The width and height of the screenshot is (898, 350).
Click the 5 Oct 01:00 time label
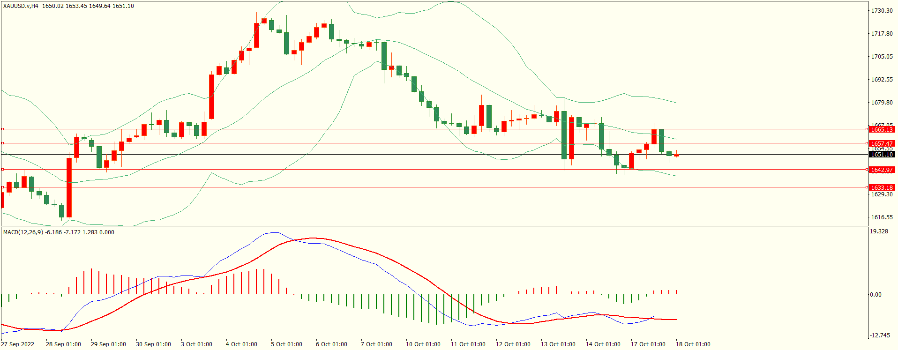(286, 344)
